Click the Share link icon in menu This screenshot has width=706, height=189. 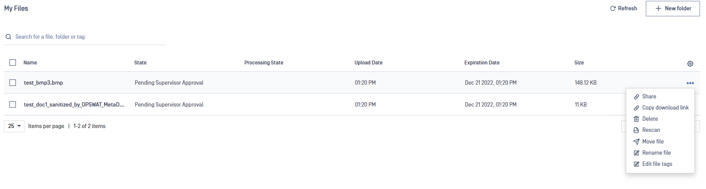[636, 97]
